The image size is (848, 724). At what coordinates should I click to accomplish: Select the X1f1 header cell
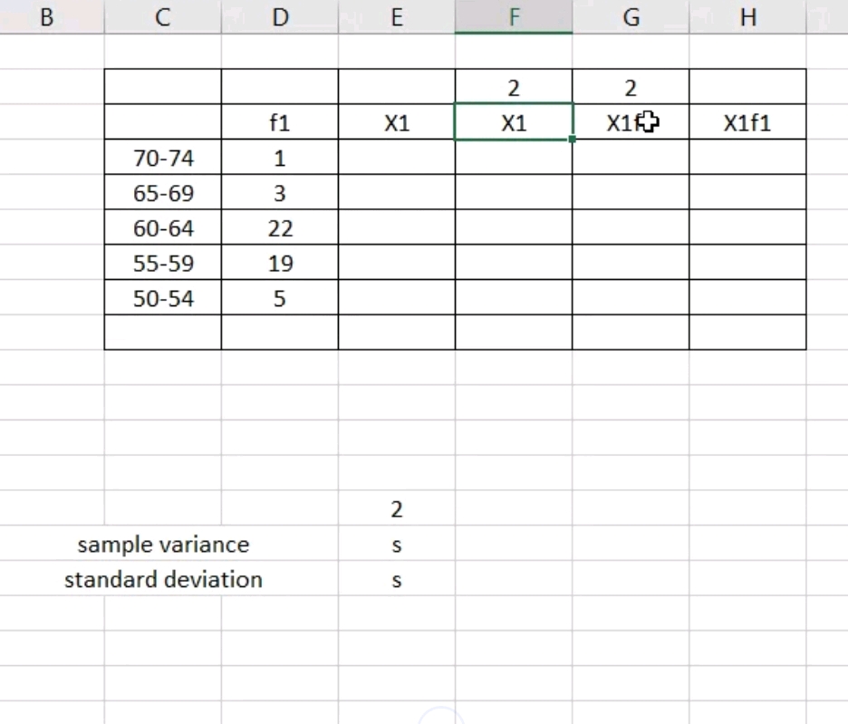click(747, 122)
